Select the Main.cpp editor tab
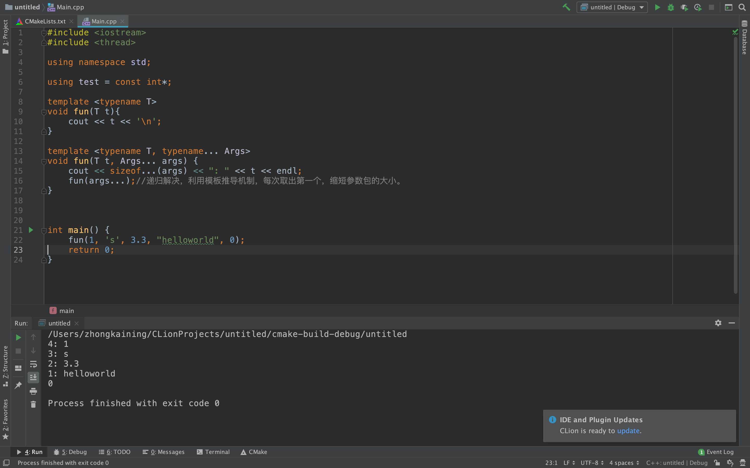 (103, 21)
